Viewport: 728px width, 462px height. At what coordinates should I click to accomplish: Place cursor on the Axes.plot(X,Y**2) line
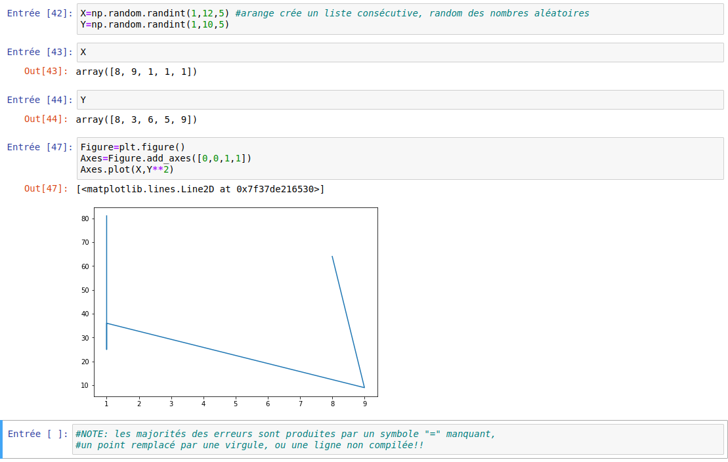[x=127, y=169]
